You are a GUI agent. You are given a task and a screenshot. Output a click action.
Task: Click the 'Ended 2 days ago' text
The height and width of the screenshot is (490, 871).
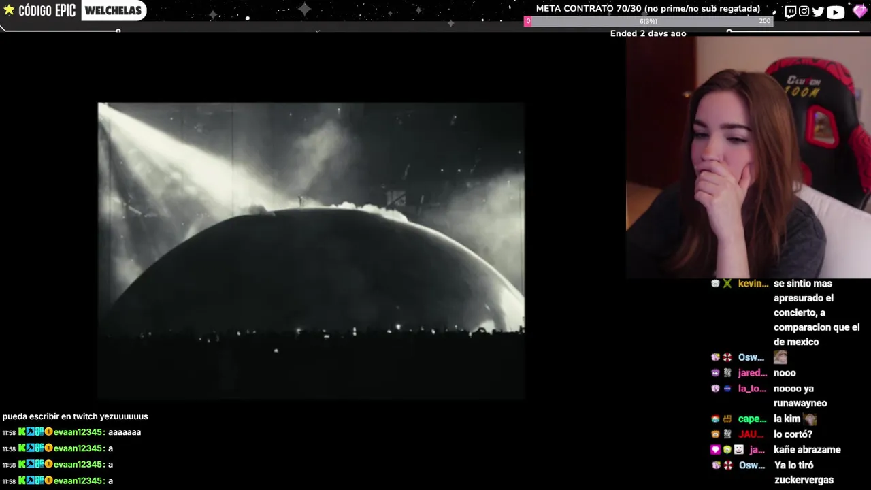coord(648,33)
